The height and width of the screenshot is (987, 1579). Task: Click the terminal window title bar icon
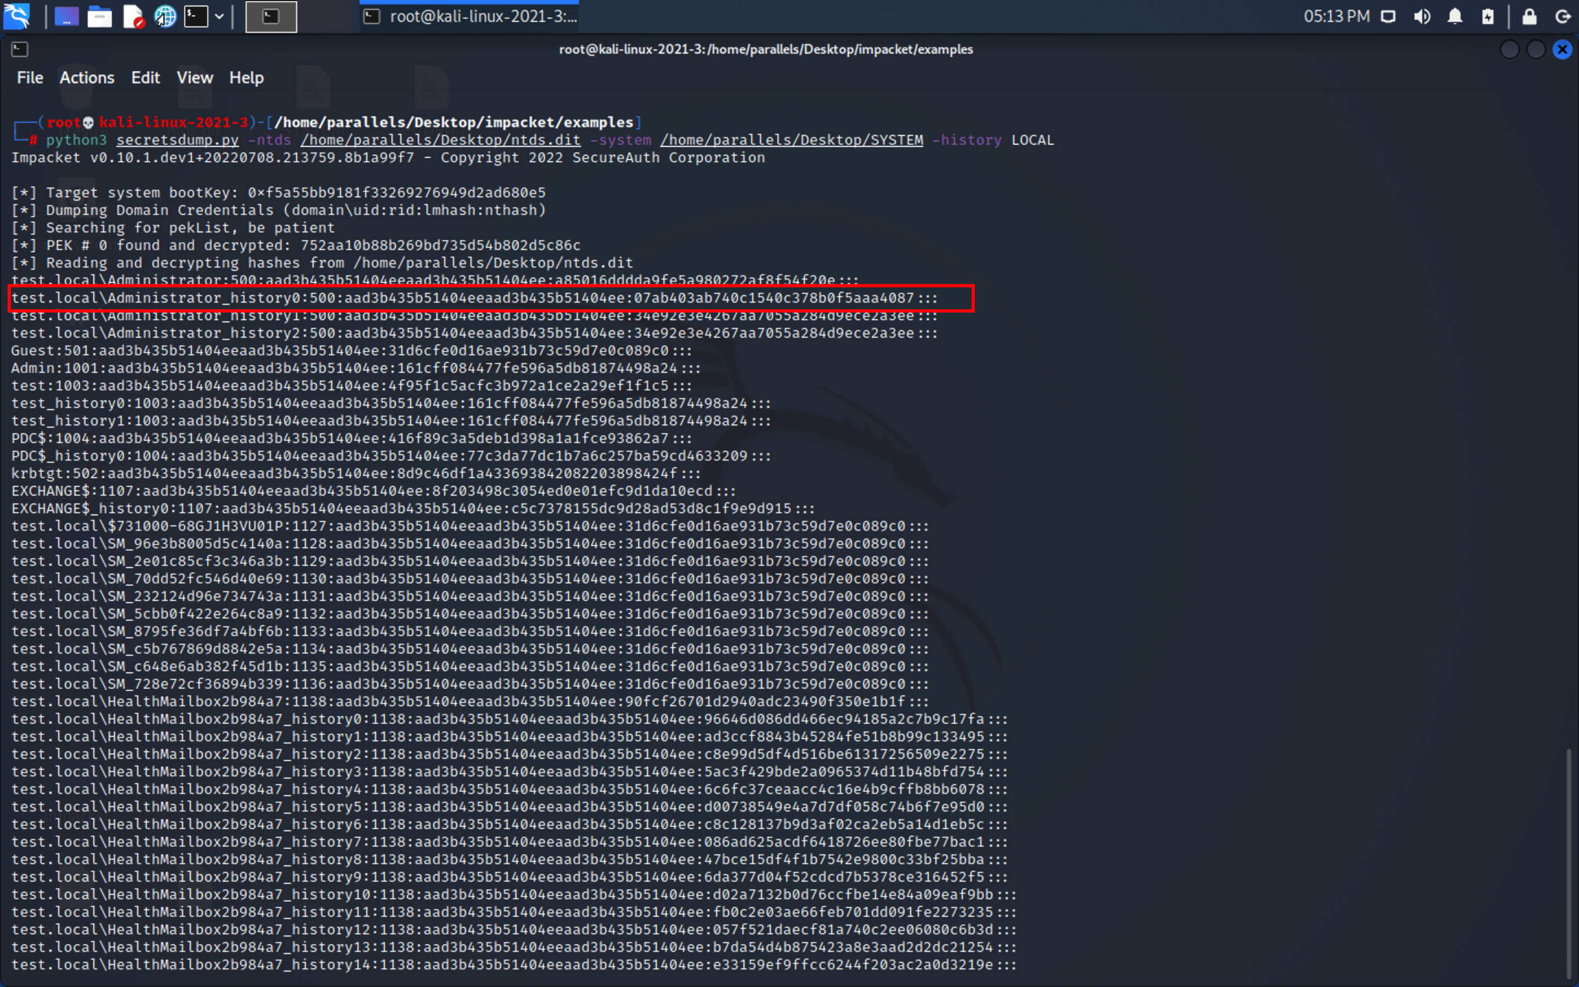point(20,49)
